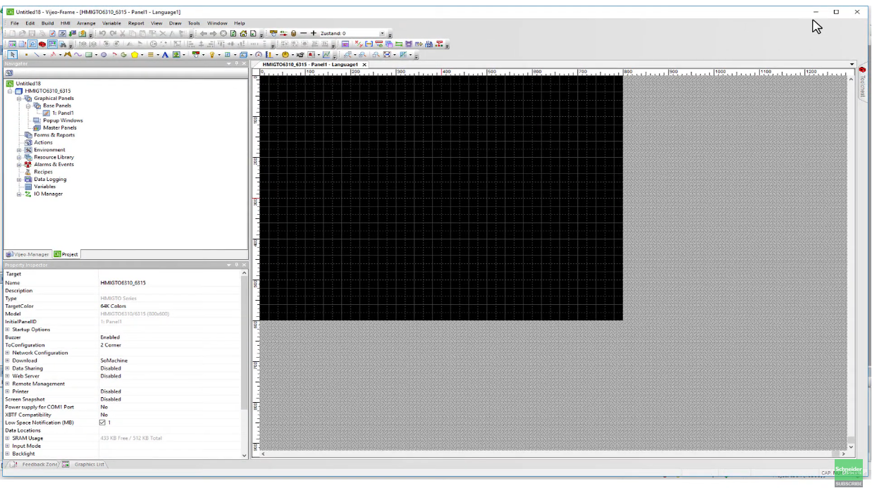Pick the trend graph tool
Image resolution: width=872 pixels, height=488 pixels.
pyautogui.click(x=326, y=54)
